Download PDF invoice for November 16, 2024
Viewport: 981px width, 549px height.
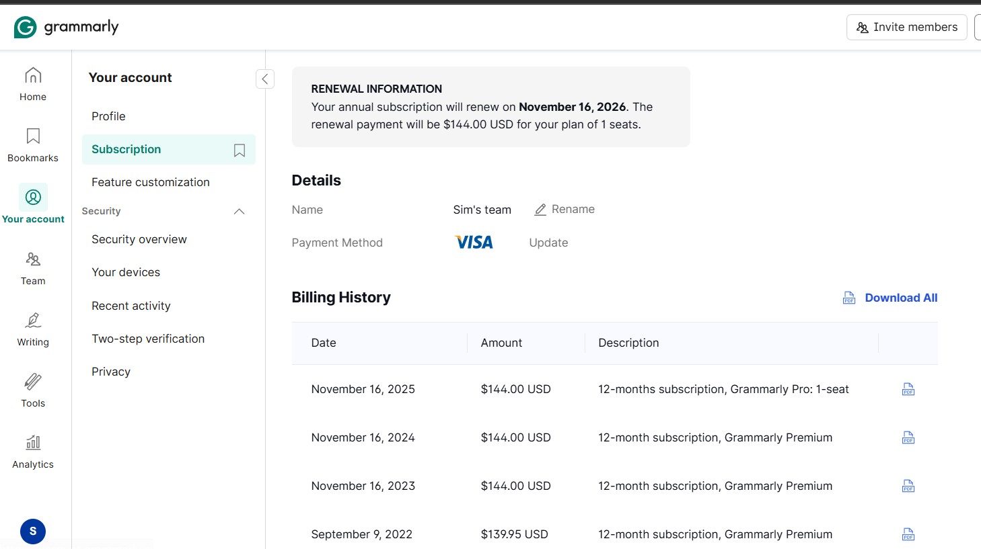908,437
